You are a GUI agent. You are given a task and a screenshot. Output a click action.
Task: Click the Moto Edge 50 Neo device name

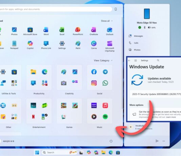[147, 23]
